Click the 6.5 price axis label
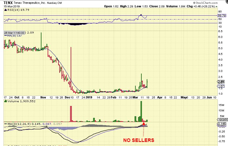 [x=220, y=31]
